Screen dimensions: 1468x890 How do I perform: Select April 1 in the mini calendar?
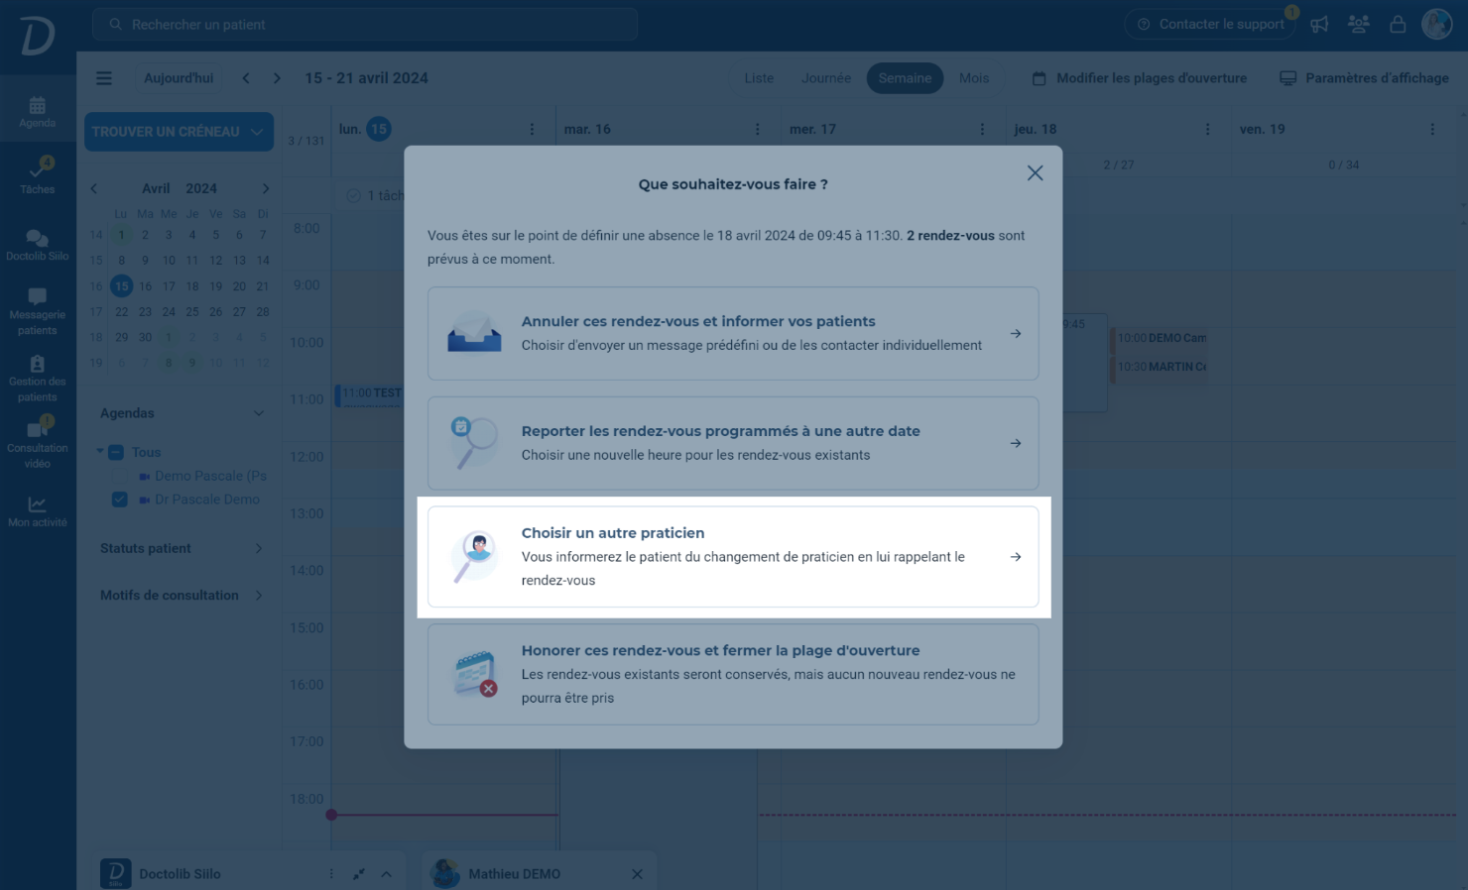tap(121, 235)
